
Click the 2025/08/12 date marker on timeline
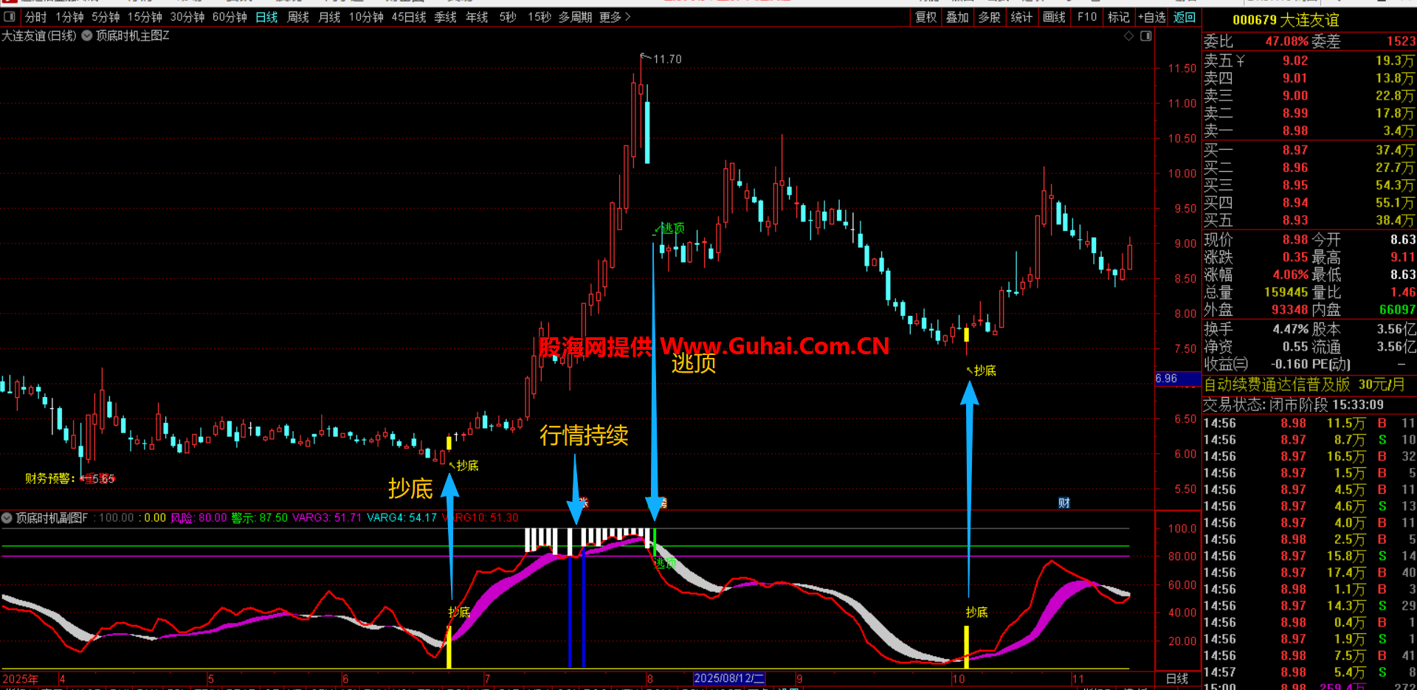pyautogui.click(x=728, y=678)
